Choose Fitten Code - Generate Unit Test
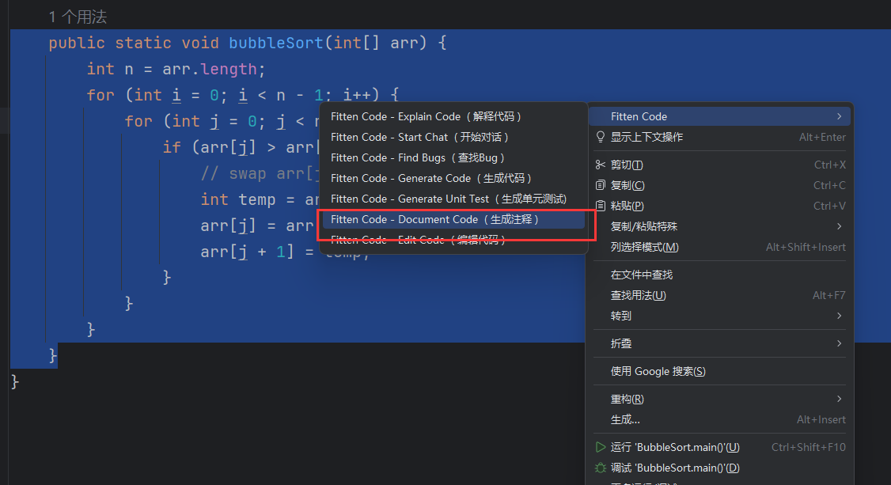 click(453, 199)
